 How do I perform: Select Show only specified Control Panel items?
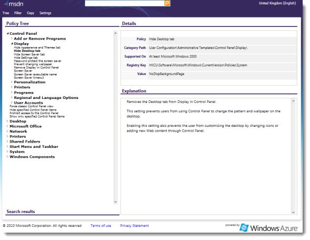[x=37, y=117]
